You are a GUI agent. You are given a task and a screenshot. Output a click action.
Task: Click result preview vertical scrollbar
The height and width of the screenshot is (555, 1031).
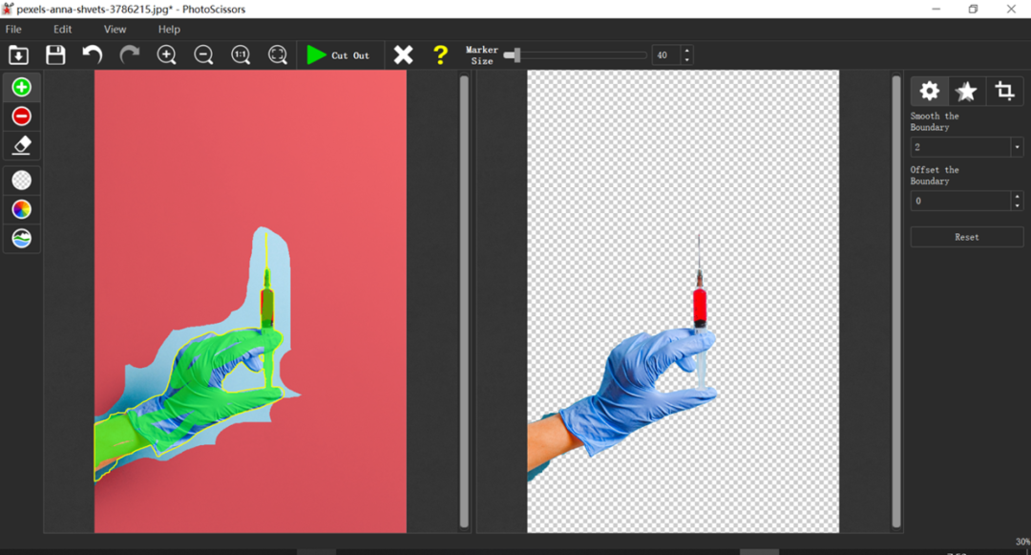click(x=896, y=301)
